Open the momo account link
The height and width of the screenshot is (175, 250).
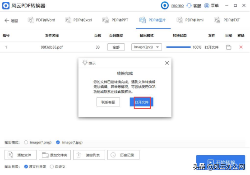(x=177, y=6)
